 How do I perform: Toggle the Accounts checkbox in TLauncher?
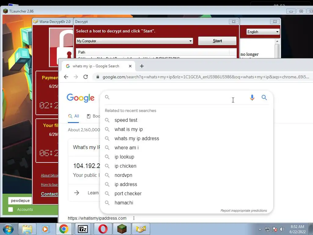pyautogui.click(x=11, y=209)
